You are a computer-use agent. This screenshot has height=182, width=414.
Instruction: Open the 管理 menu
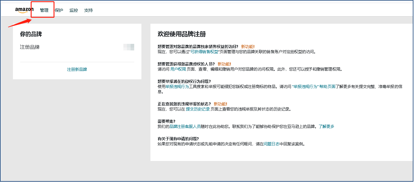pyautogui.click(x=44, y=10)
